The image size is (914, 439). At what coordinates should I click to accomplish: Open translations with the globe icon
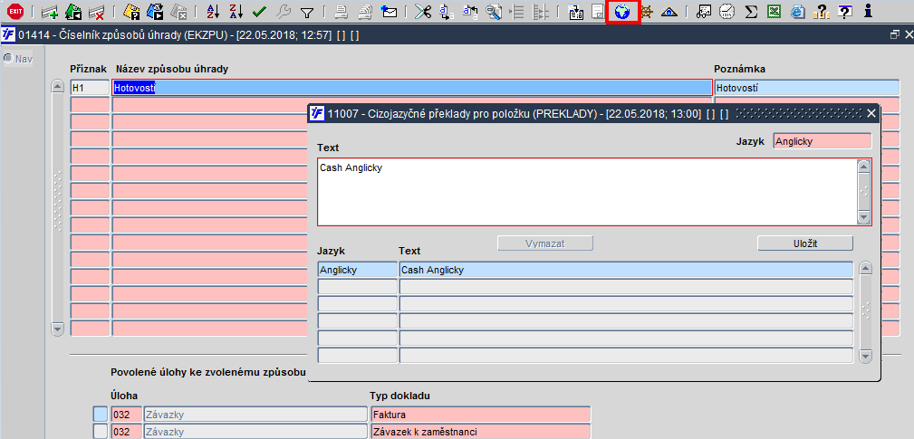(622, 12)
